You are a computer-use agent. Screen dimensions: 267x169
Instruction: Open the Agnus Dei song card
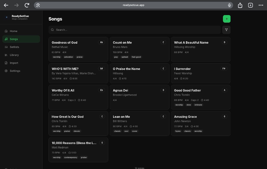click(x=139, y=97)
